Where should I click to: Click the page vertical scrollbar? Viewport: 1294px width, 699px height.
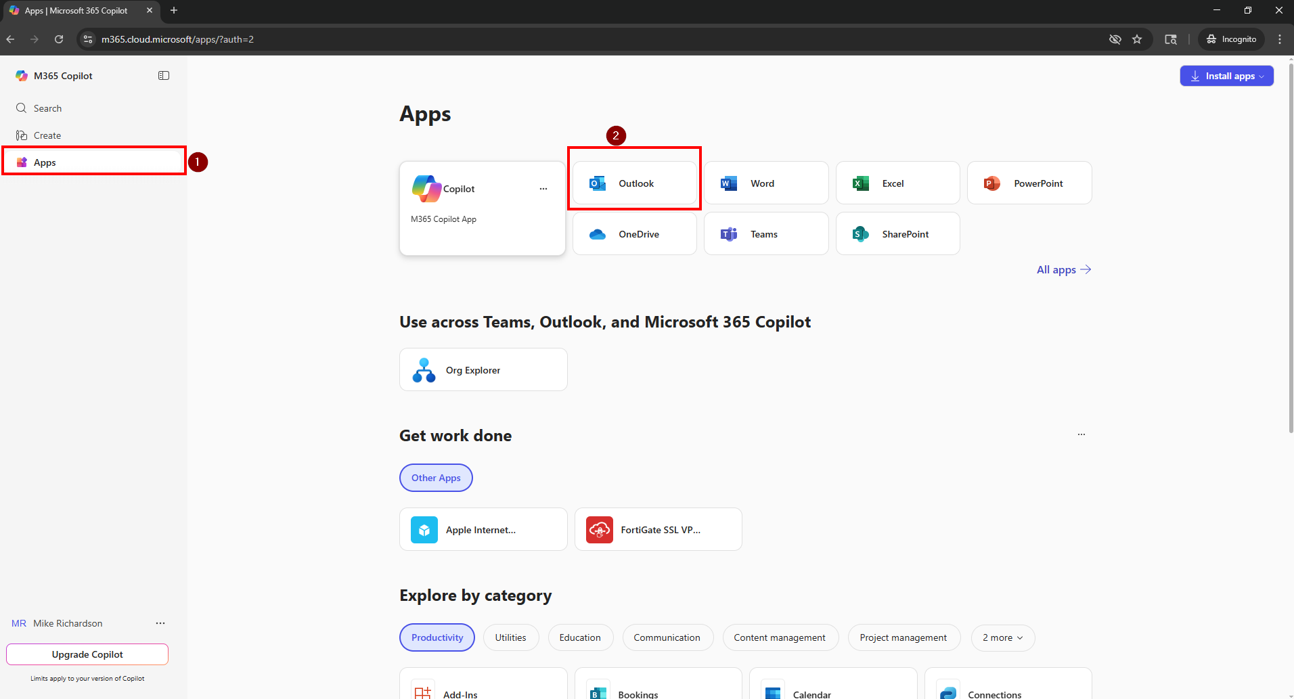[1291, 247]
